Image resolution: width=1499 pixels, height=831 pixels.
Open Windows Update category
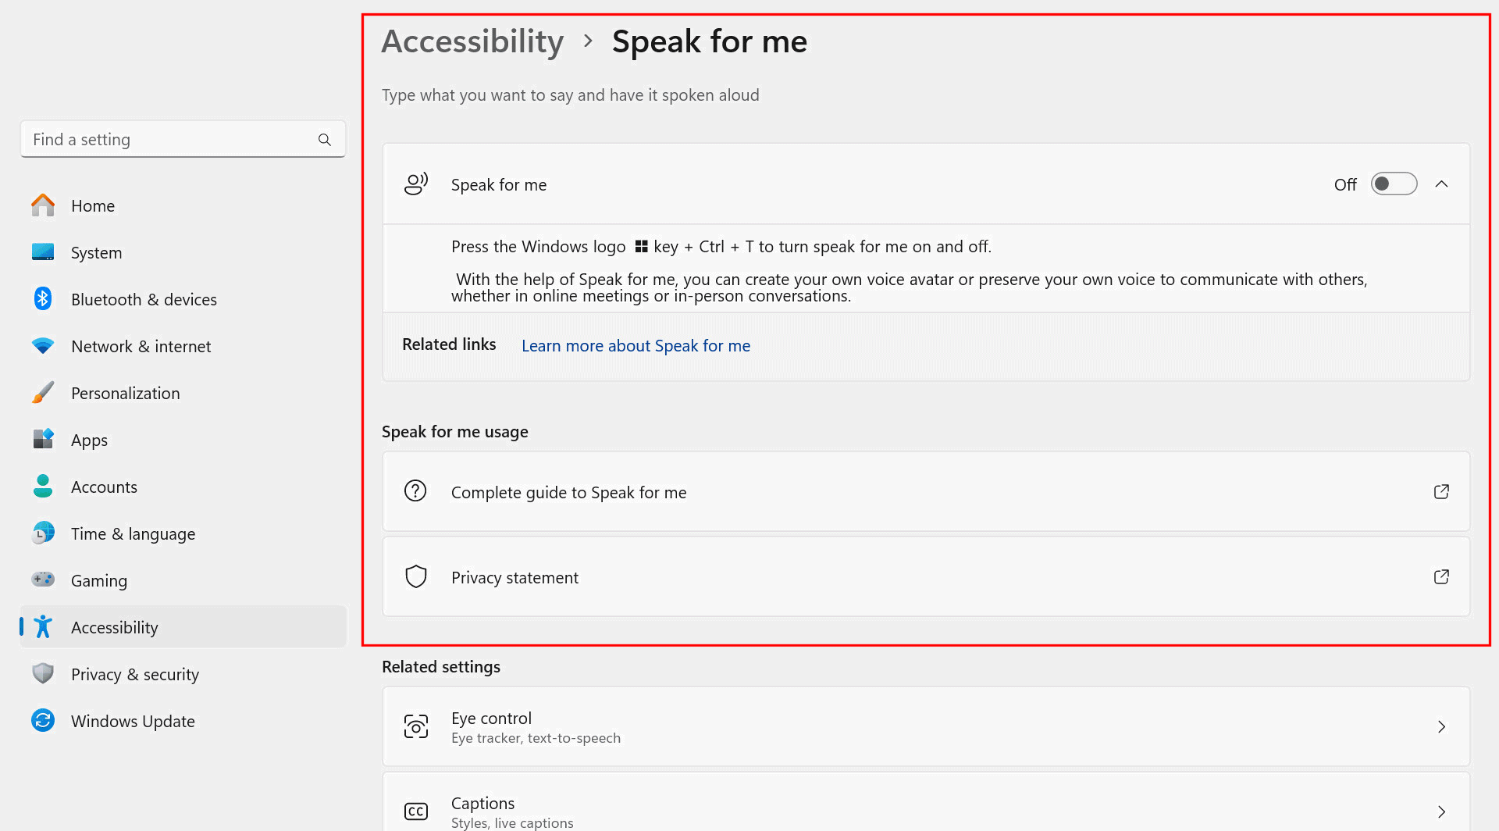pos(183,721)
